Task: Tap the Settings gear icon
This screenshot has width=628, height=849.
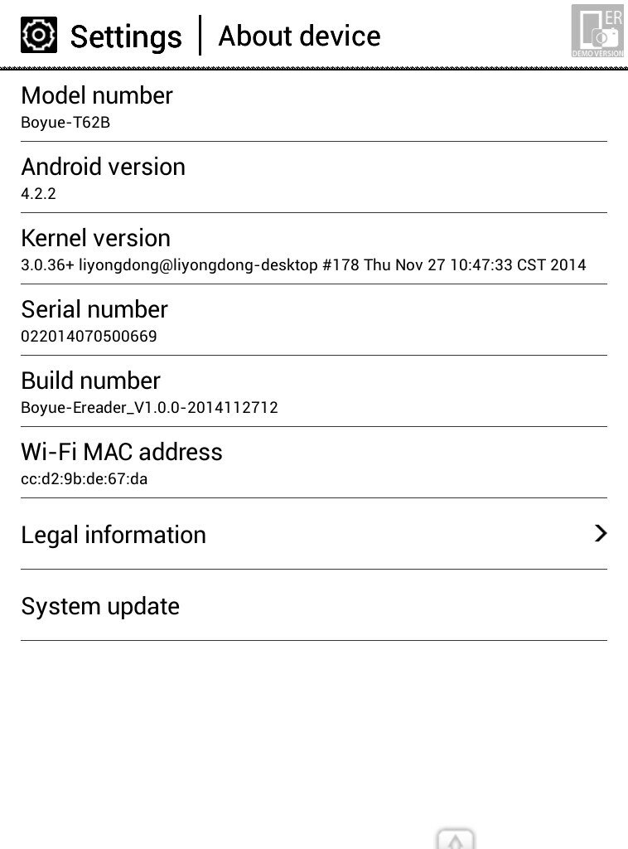Action: pos(38,35)
